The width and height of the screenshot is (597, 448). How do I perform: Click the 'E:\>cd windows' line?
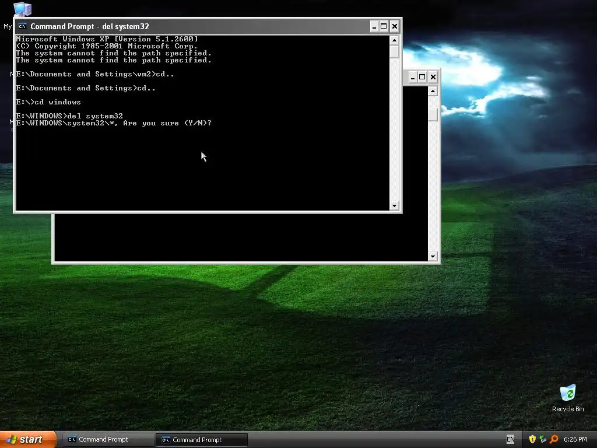click(x=48, y=102)
